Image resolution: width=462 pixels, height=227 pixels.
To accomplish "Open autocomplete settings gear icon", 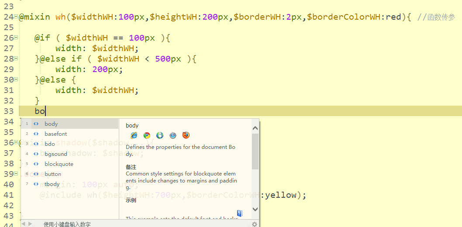I will coord(255,224).
